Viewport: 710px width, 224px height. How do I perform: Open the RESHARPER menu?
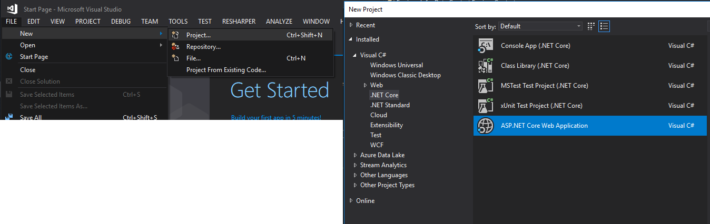(239, 22)
